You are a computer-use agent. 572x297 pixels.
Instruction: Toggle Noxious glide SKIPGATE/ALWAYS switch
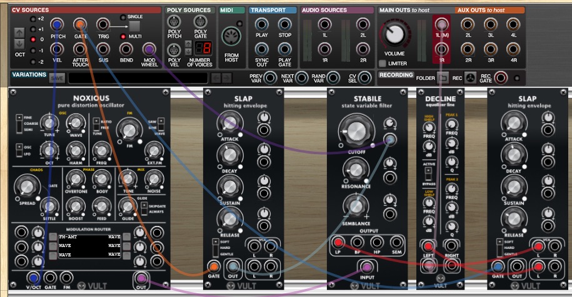click(144, 208)
